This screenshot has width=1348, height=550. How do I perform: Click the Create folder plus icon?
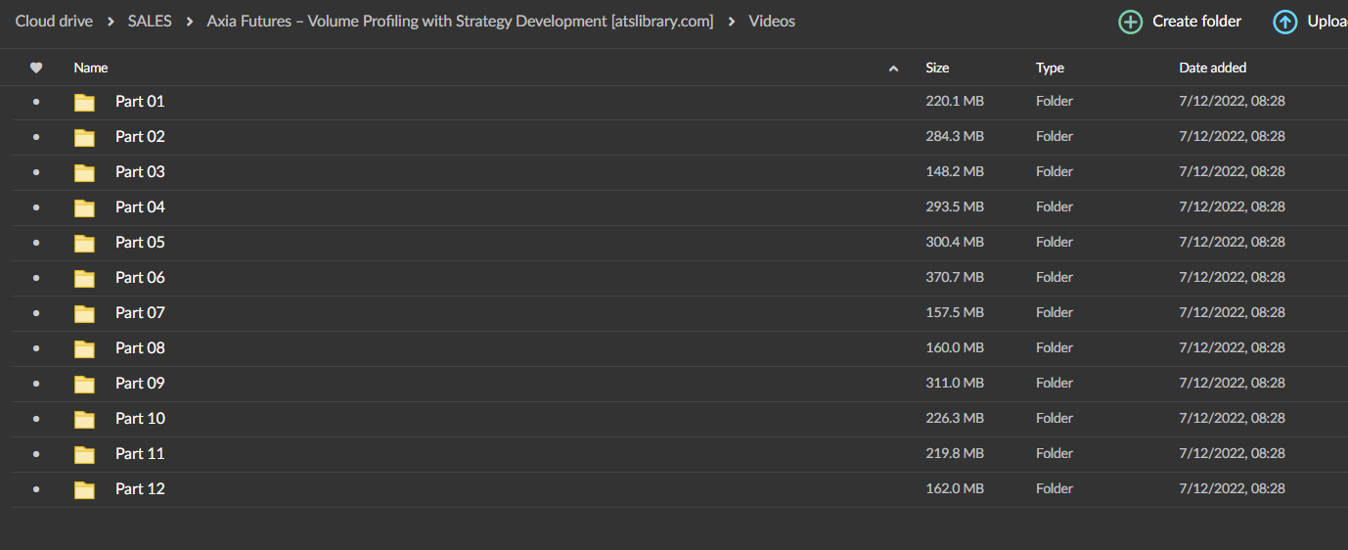click(1130, 22)
